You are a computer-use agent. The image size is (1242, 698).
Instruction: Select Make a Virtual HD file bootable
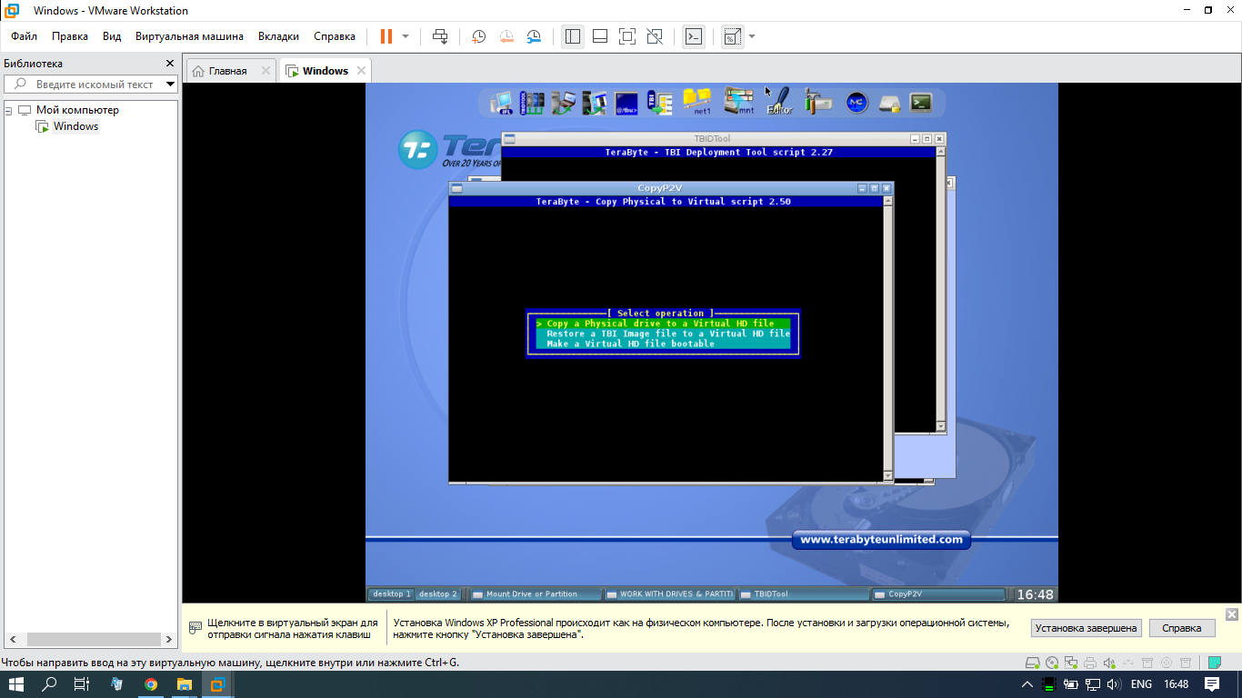tap(663, 344)
